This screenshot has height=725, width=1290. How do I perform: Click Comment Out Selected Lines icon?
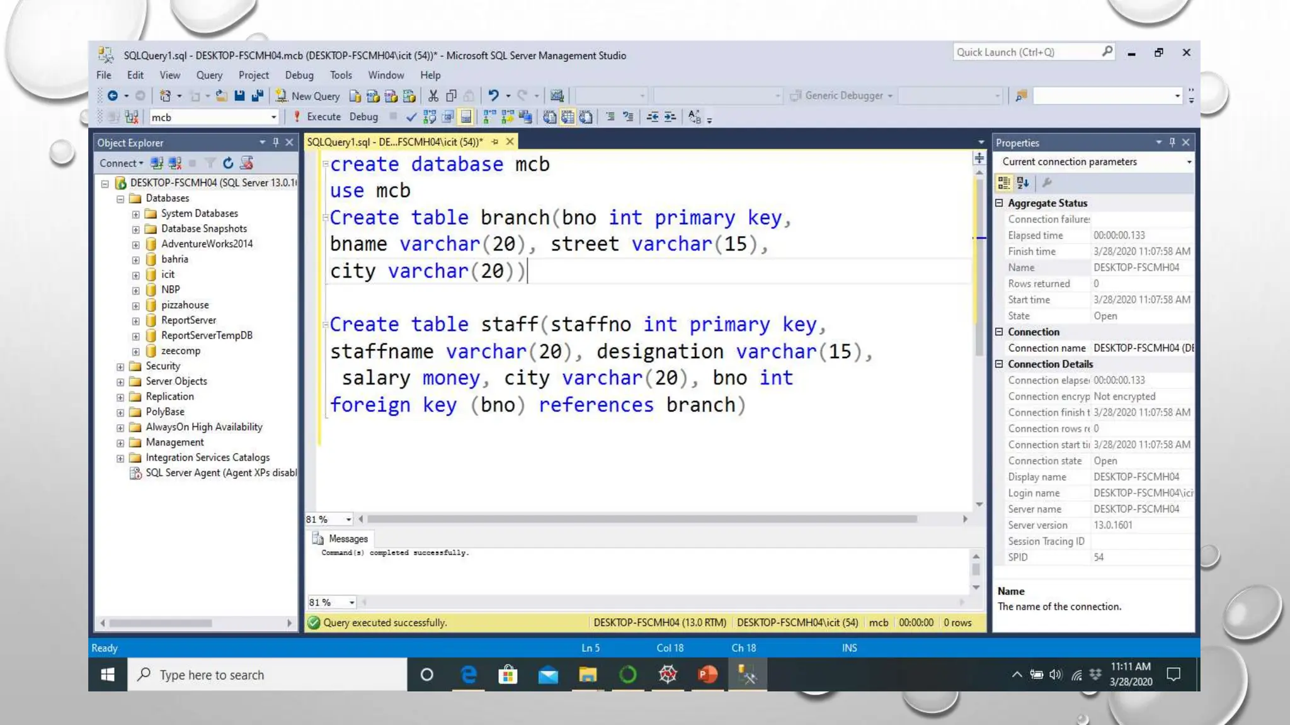(610, 117)
